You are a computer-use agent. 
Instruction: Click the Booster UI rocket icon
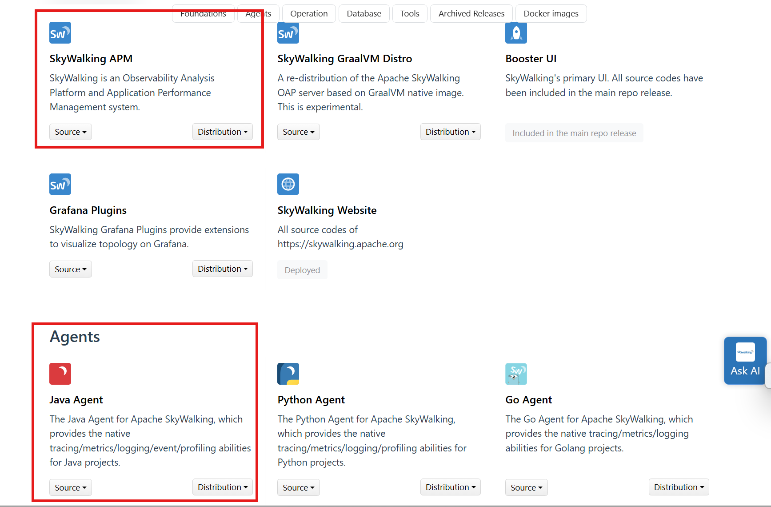coord(516,32)
